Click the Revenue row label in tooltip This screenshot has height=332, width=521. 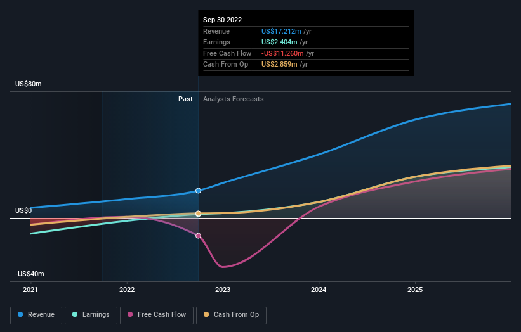216,31
